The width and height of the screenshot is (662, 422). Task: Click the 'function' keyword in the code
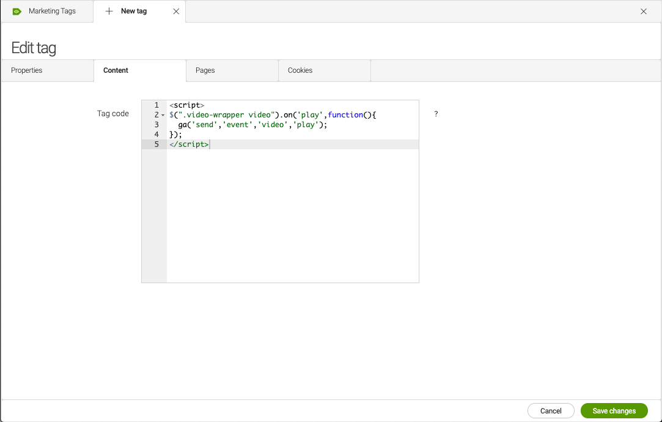(x=346, y=114)
